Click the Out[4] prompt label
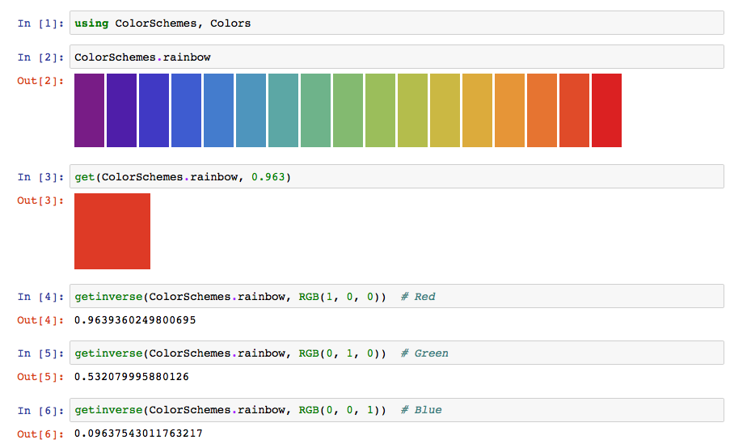 (40, 320)
